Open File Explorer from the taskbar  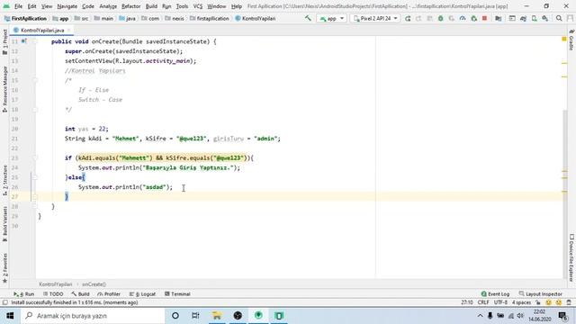click(217, 316)
